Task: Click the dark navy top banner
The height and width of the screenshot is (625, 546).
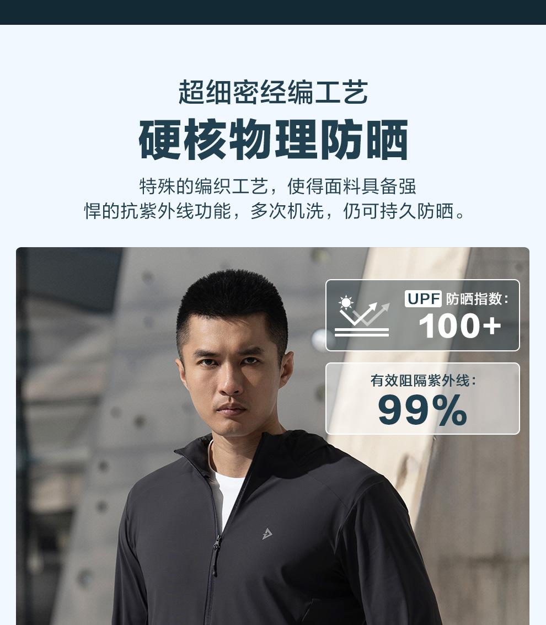Action: coord(273,12)
